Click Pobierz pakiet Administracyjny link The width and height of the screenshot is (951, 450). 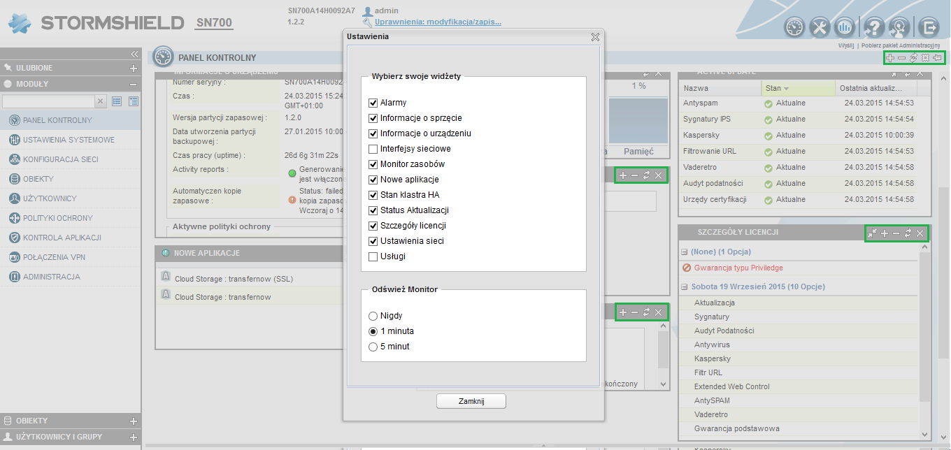point(901,45)
